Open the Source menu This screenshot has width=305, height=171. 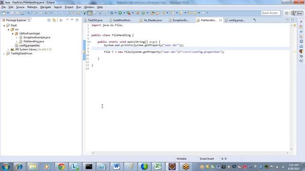tap(20, 7)
